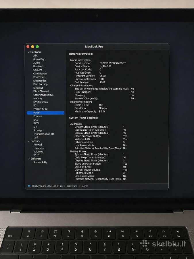
Task: Select serial number F5D22362BBS0VC5BT
Action: point(112,63)
